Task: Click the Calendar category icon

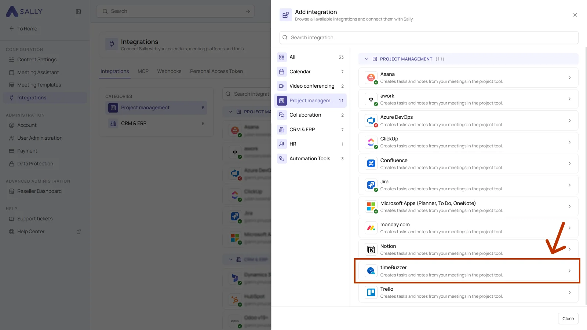Action: tap(282, 71)
